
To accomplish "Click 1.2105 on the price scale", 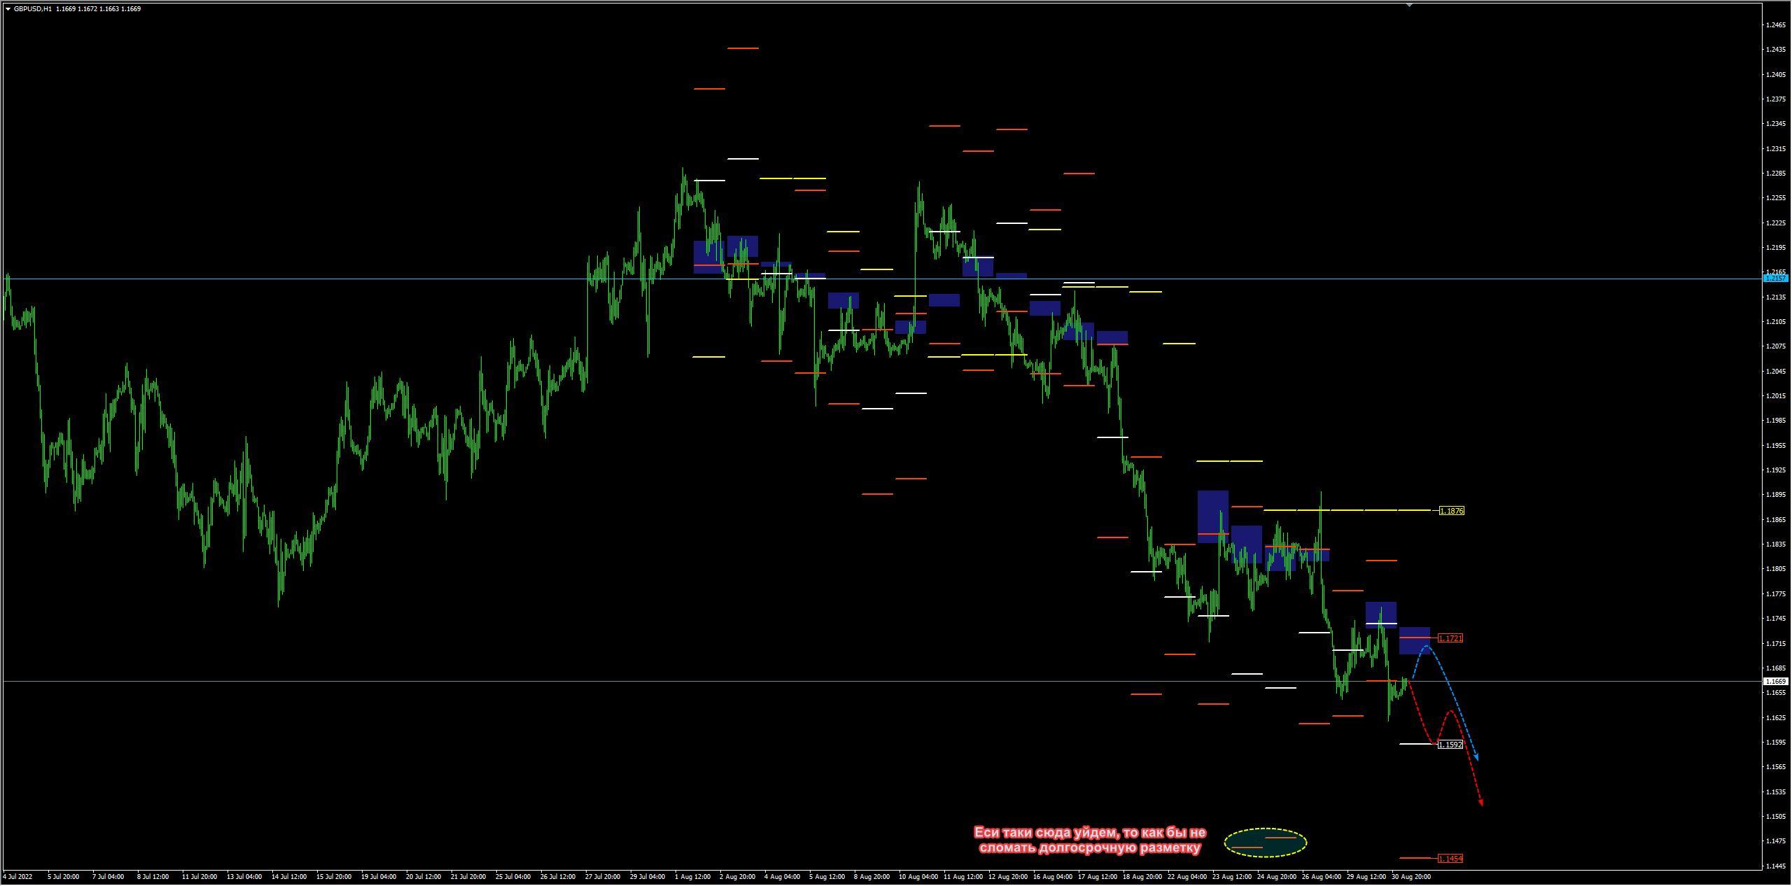I will [1775, 322].
